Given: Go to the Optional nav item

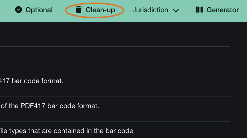Looking at the screenshot, I should (39, 10).
